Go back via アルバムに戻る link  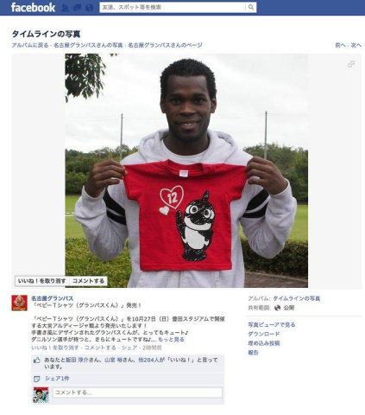coord(30,45)
